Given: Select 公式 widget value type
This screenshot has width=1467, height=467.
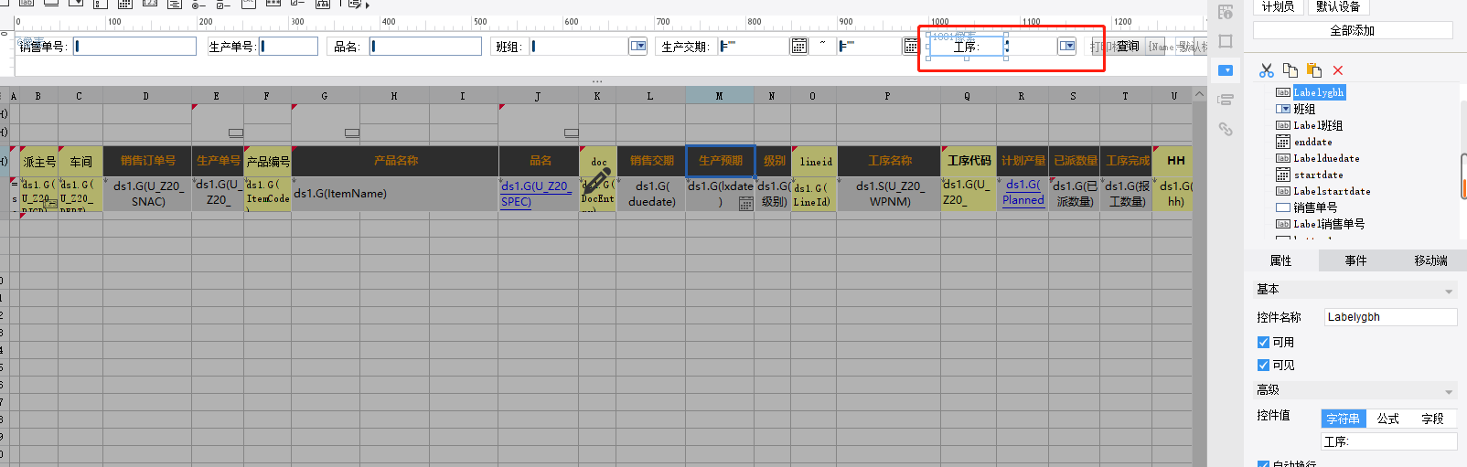Looking at the screenshot, I should 1388,419.
